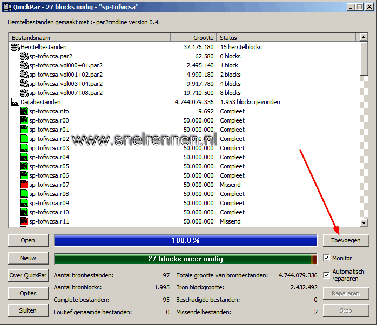Screen dimensions: 377x325
Task: Click 'Missende bestanden:' label
Action: coord(204,312)
